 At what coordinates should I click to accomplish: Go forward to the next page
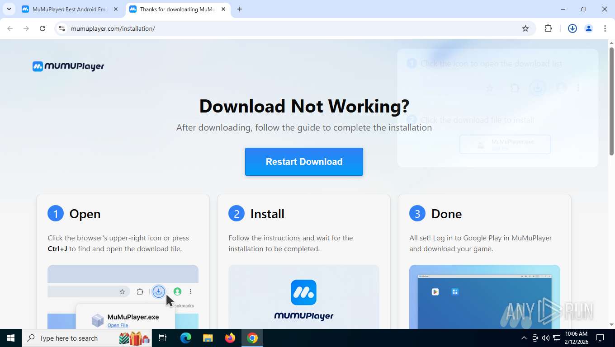[x=26, y=28]
